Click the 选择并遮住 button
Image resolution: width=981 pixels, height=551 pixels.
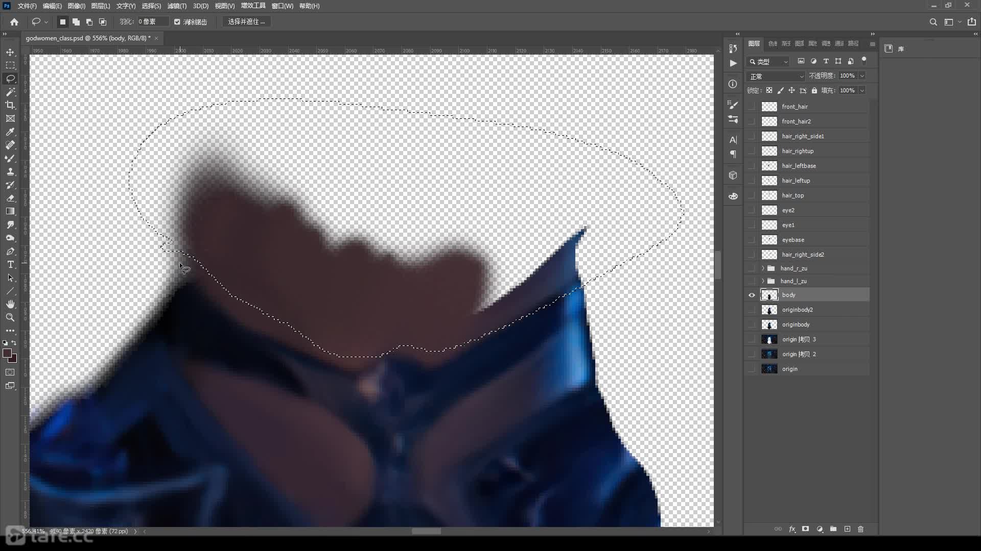pos(246,21)
